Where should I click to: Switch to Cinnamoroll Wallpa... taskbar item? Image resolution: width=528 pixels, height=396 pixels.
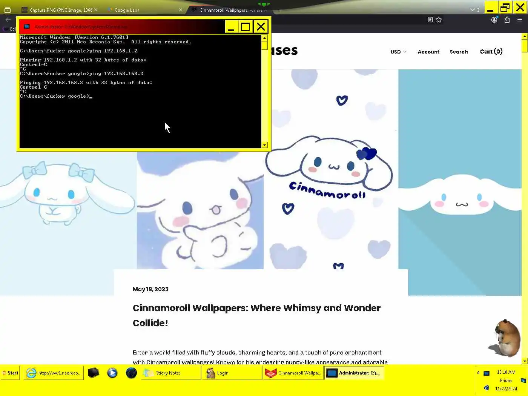(293, 373)
